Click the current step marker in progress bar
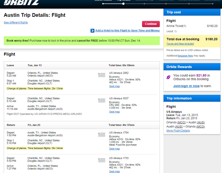Image resolution: width=222 pixels, height=173 pixels. coord(123,4)
